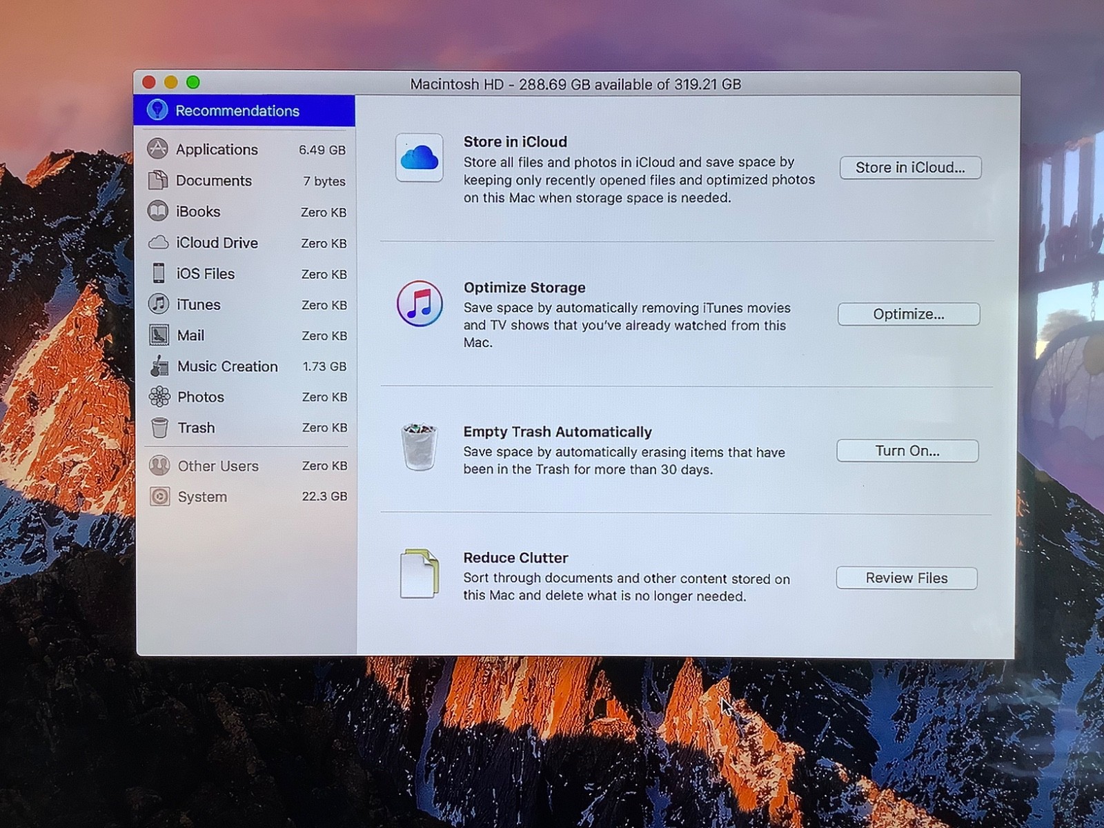Click the Empty Trash Automatically heading
The image size is (1104, 828).
point(558,431)
